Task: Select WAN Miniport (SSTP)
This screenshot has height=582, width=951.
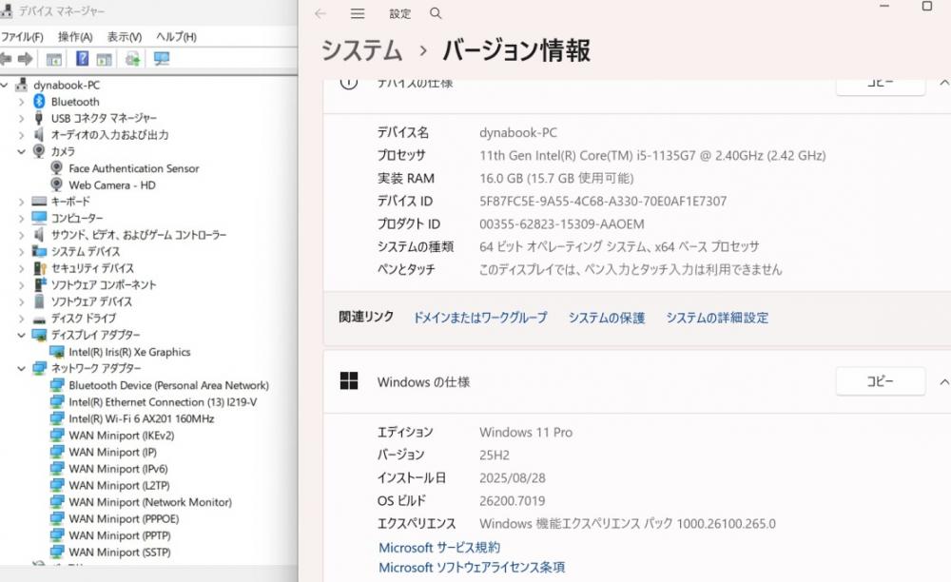Action: 120,553
